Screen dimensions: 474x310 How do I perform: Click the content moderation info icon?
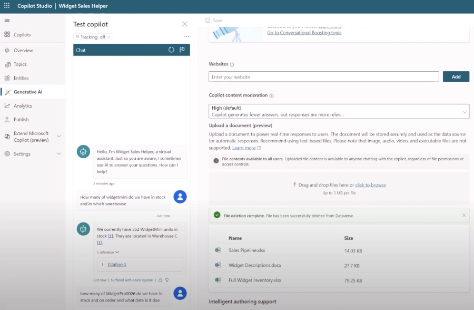(271, 95)
